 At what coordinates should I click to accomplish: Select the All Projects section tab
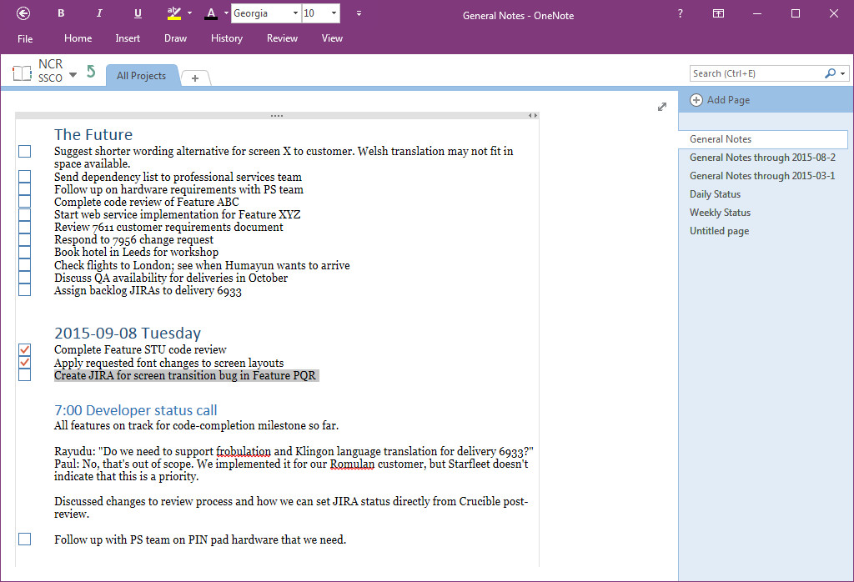[x=141, y=76]
